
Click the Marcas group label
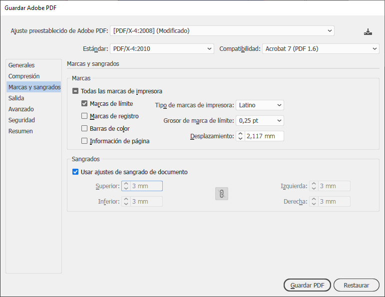81,78
